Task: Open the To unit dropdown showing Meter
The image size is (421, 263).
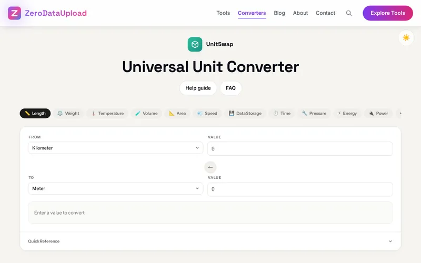Action: [x=115, y=188]
